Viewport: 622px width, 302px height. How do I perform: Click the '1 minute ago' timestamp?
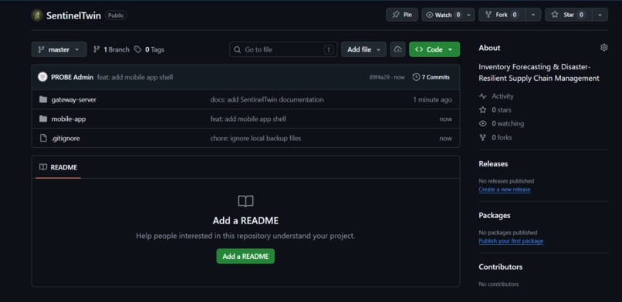432,99
